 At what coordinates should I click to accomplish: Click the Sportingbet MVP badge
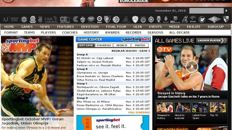tap(20, 45)
